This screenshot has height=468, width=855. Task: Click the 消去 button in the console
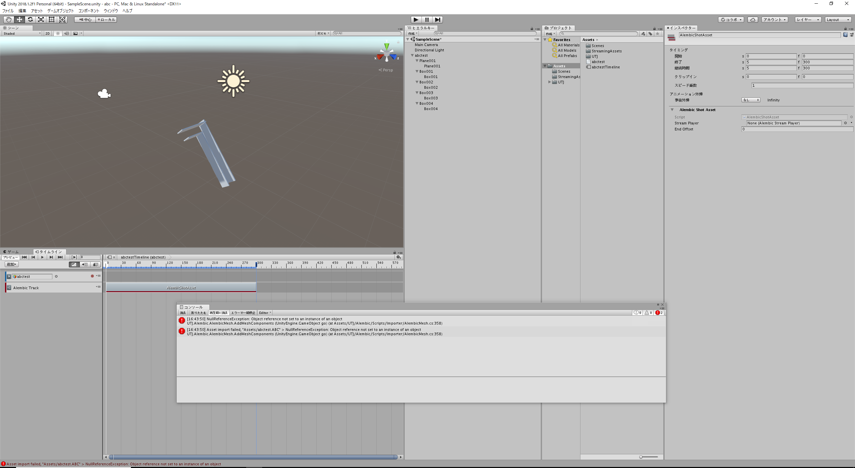[183, 313]
